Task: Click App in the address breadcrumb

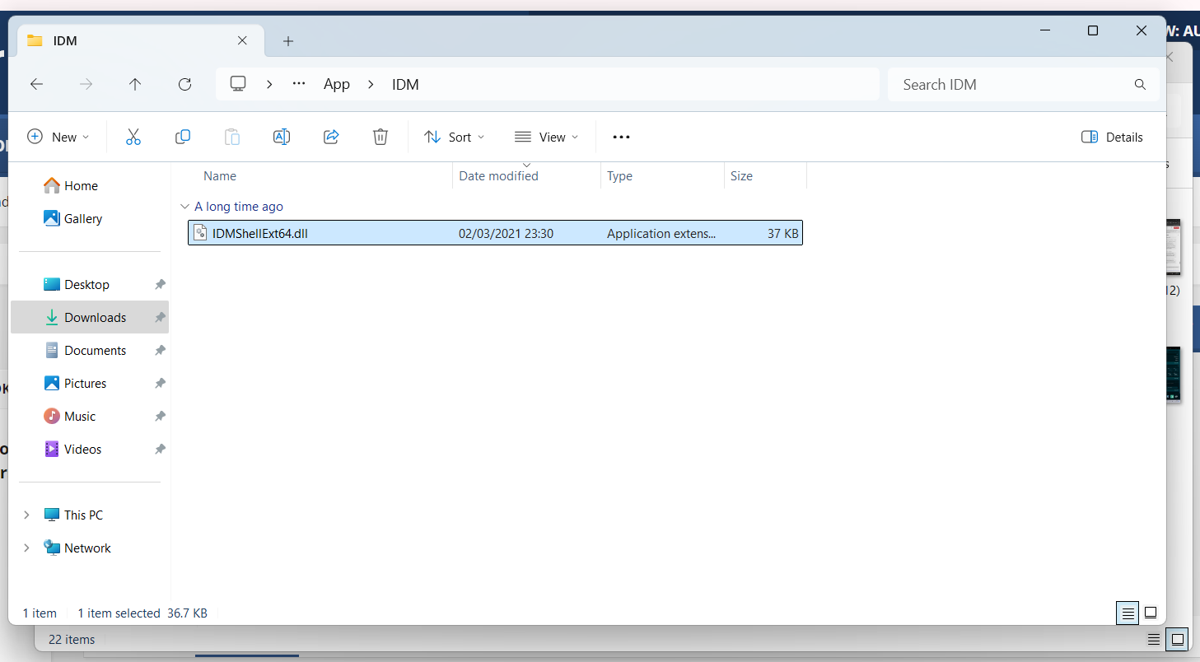Action: point(337,84)
